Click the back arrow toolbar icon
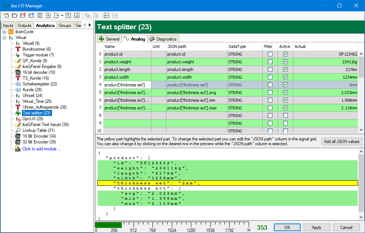The width and height of the screenshot is (365, 233). [106, 15]
